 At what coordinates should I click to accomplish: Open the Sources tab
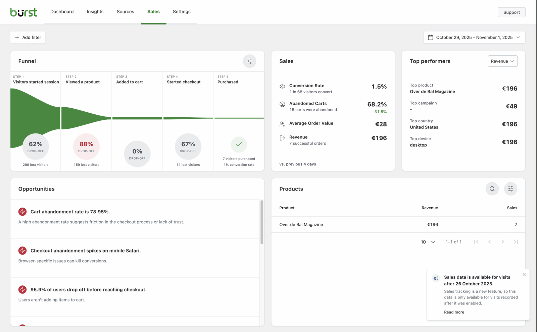point(125,11)
